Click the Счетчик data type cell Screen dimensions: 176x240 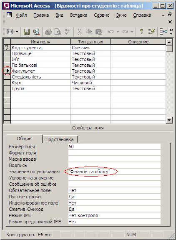(x=91, y=48)
